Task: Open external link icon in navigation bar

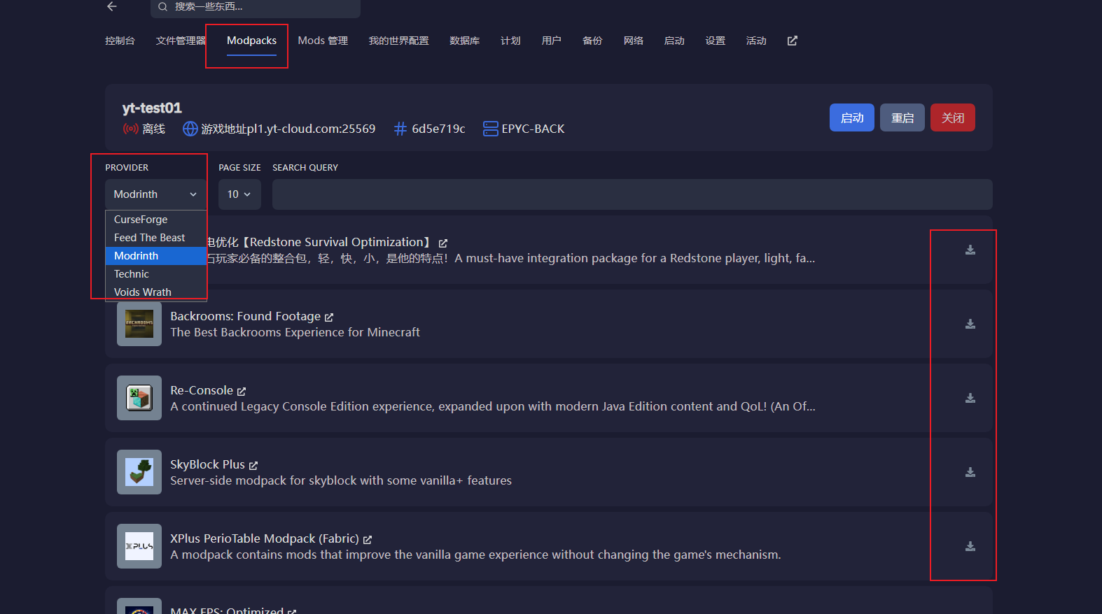Action: tap(793, 41)
